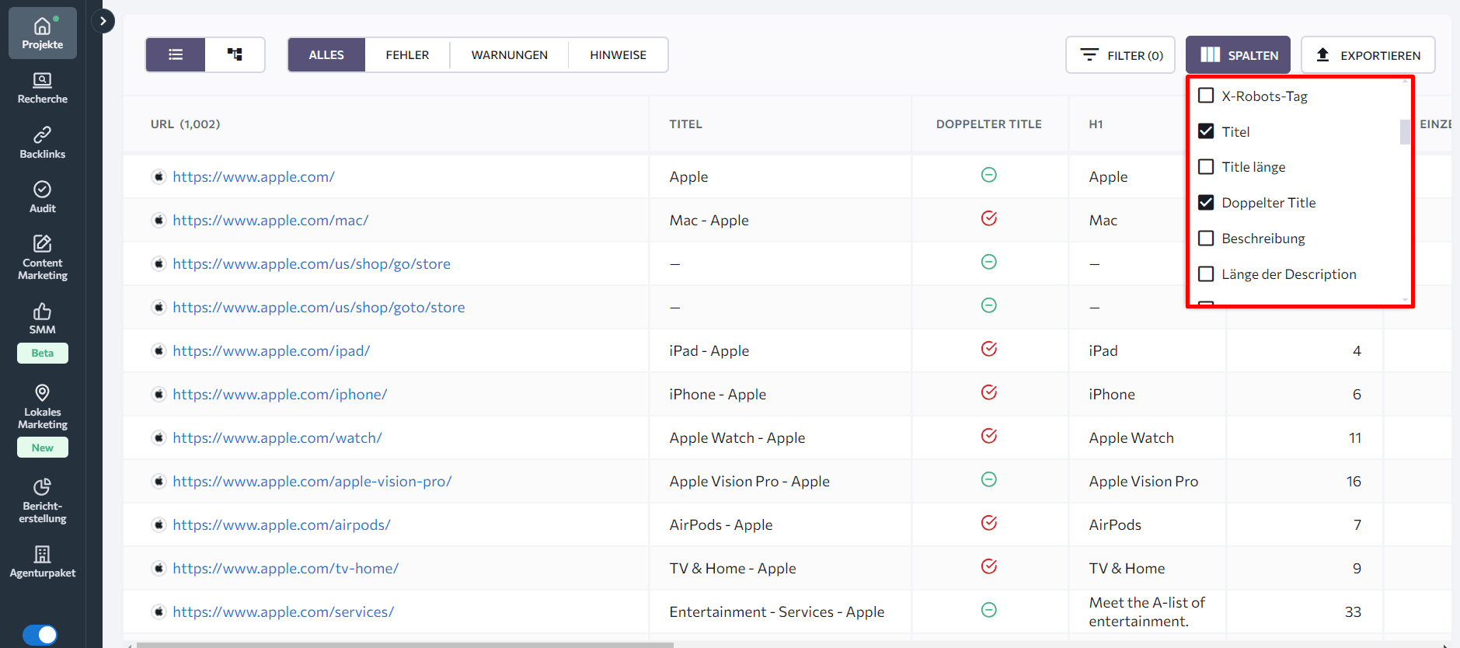The height and width of the screenshot is (648, 1460).
Task: Expand the sidebar with the arrow button
Action: point(103,21)
